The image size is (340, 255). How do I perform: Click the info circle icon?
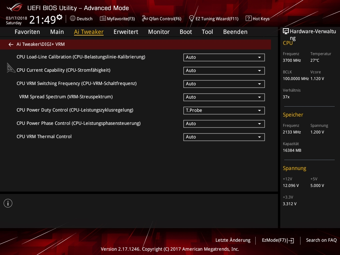pos(8,203)
